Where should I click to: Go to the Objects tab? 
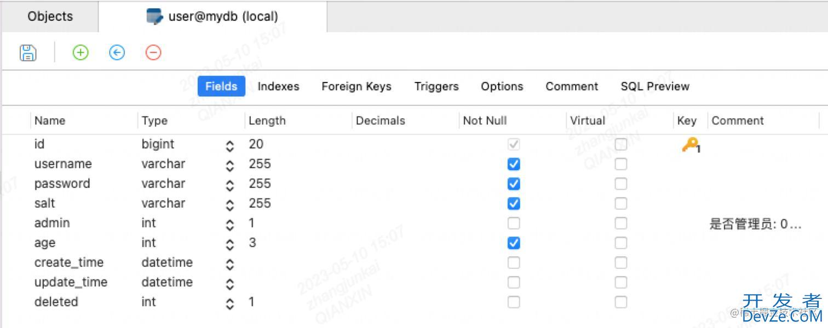click(x=50, y=16)
